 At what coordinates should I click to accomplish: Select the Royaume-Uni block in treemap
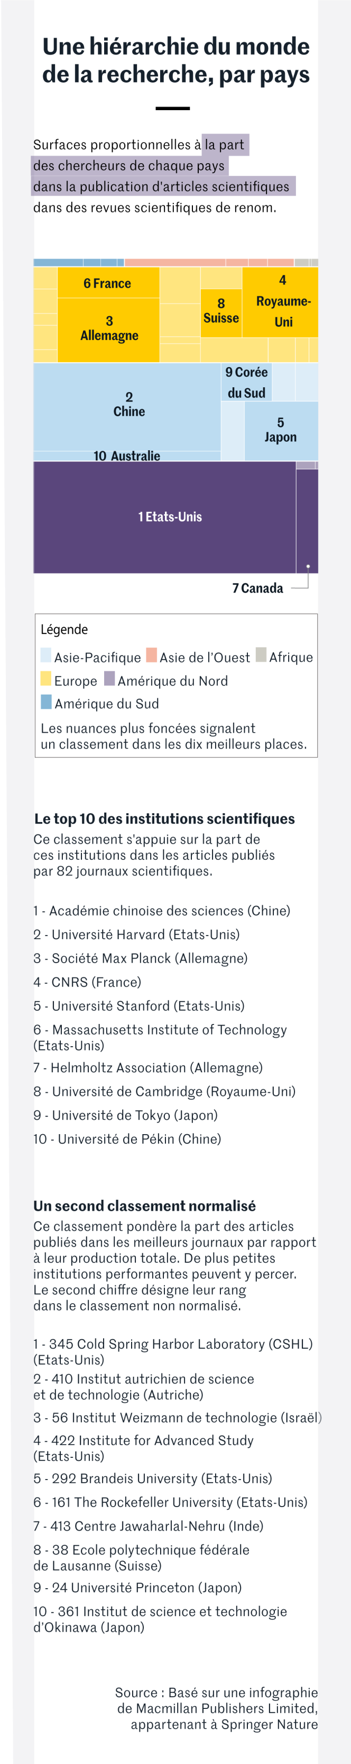281,302
